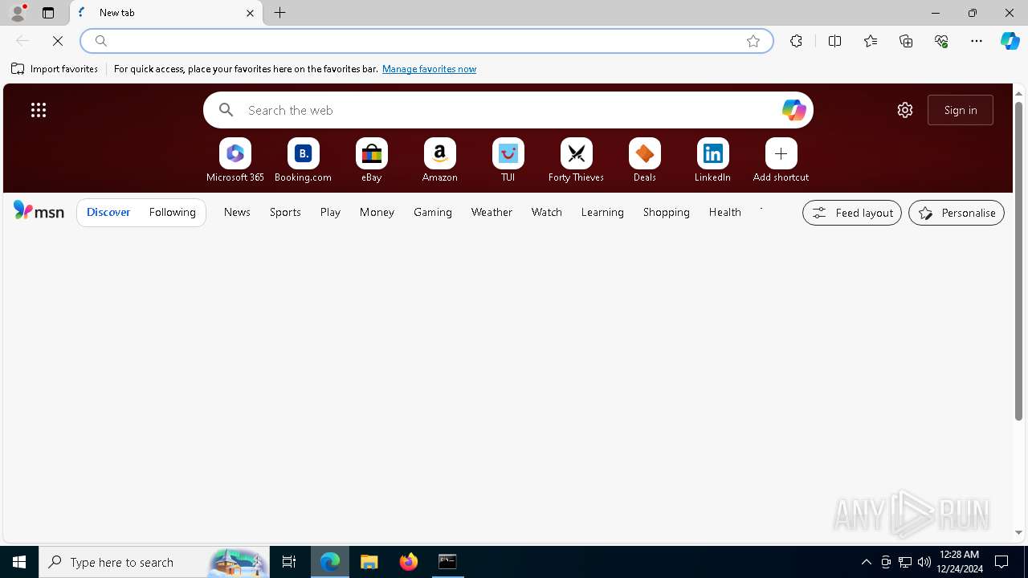This screenshot has width=1028, height=578.
Task: Open the Feed layout options
Action: (x=852, y=213)
